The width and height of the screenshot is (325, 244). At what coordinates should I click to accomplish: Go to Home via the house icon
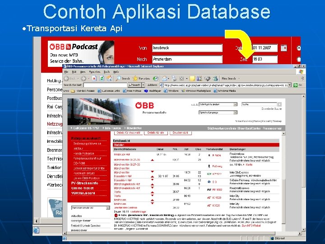[x=109, y=79]
